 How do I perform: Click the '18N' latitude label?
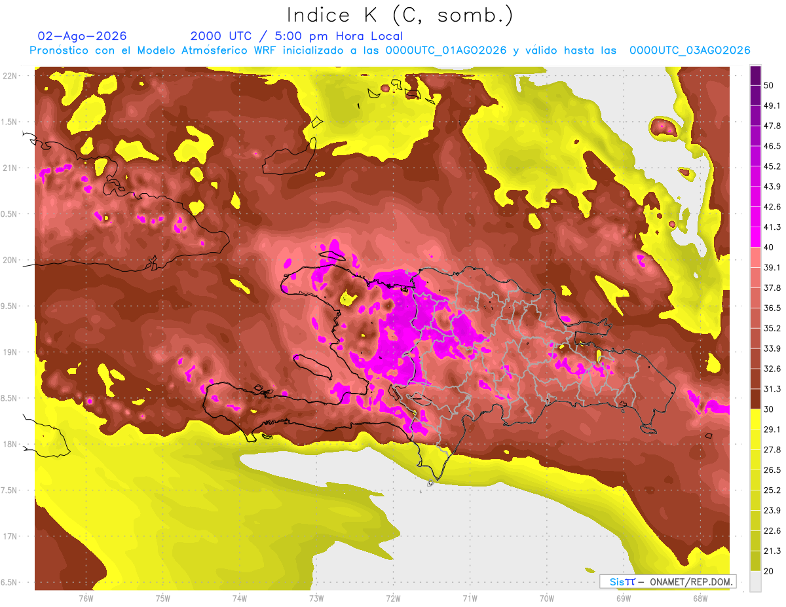click(10, 444)
